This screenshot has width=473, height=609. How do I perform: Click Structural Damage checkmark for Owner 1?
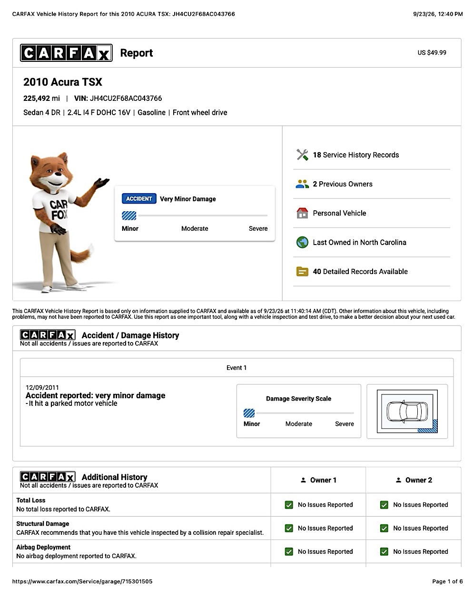click(x=289, y=528)
